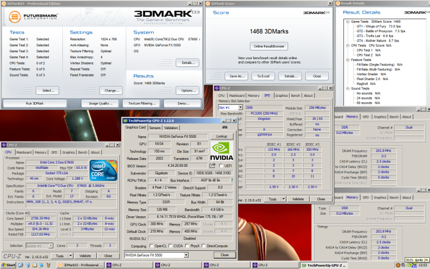Click the GPU Name field 'NVIDIA GeForce FX 5500'
430x269 pixels.
click(178, 137)
